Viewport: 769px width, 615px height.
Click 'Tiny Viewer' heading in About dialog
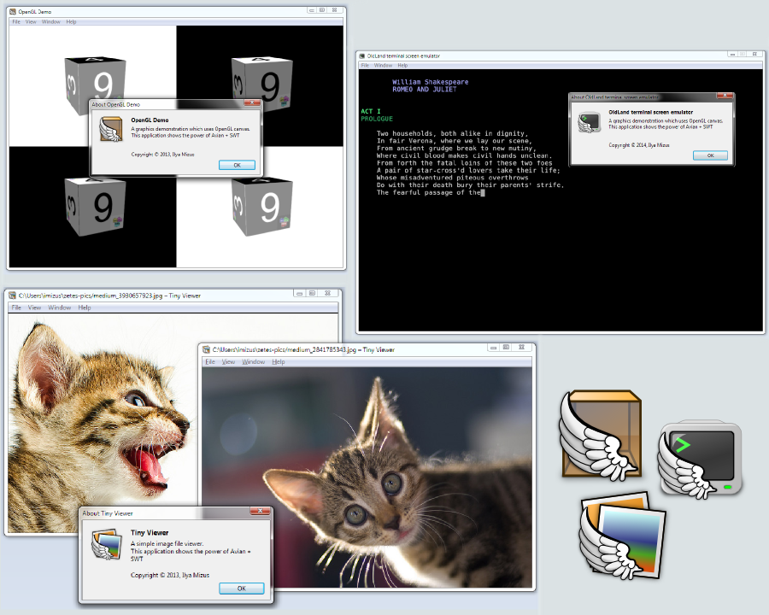click(150, 533)
